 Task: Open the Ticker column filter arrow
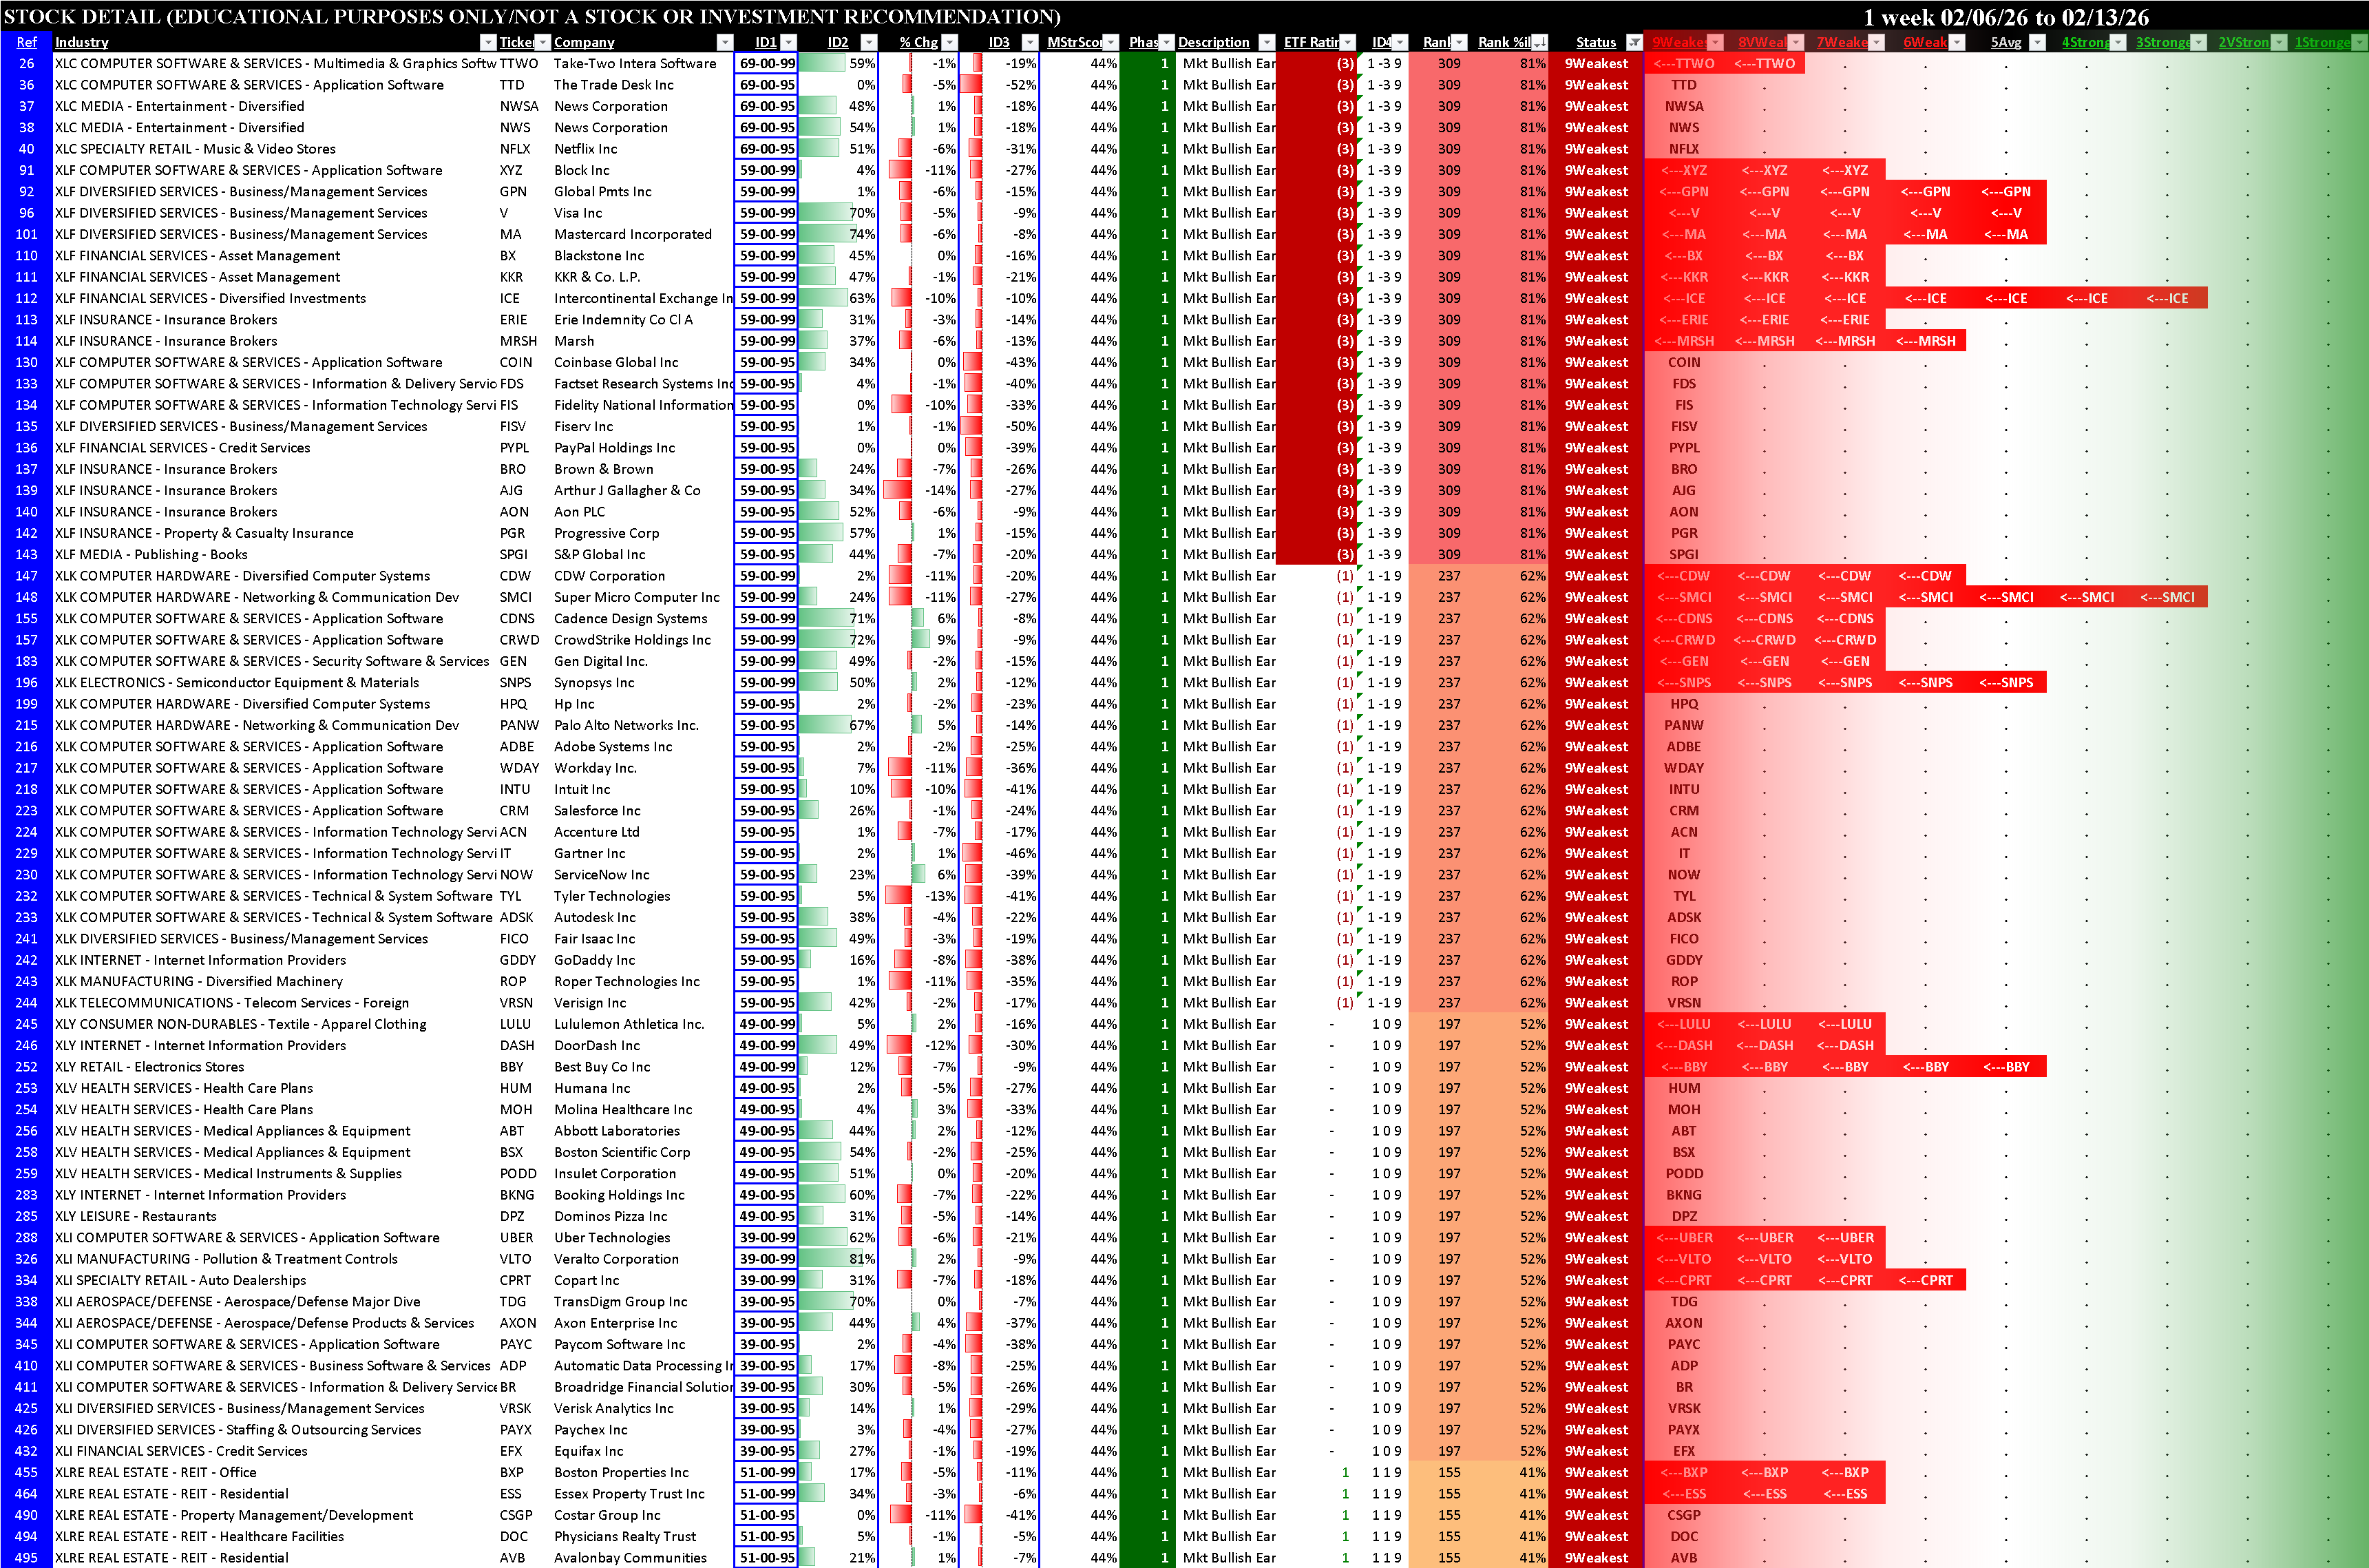click(543, 42)
